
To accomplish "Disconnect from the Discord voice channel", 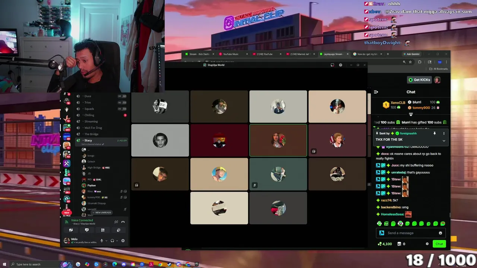I will coord(123,222).
